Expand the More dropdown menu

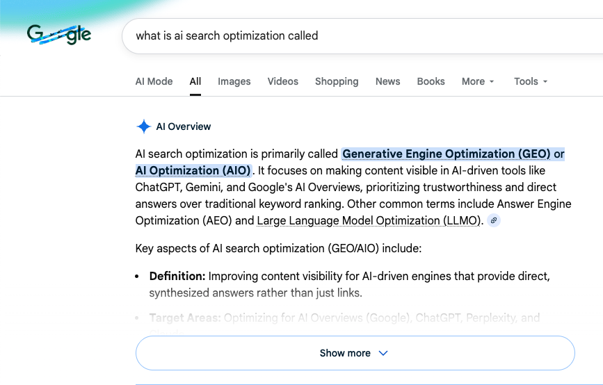[x=478, y=81]
